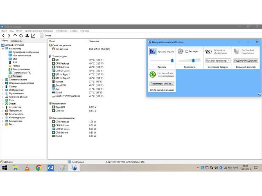The width and height of the screenshot is (262, 196).
Task: Select the IPMI tree item
Action: click(x=15, y=62)
